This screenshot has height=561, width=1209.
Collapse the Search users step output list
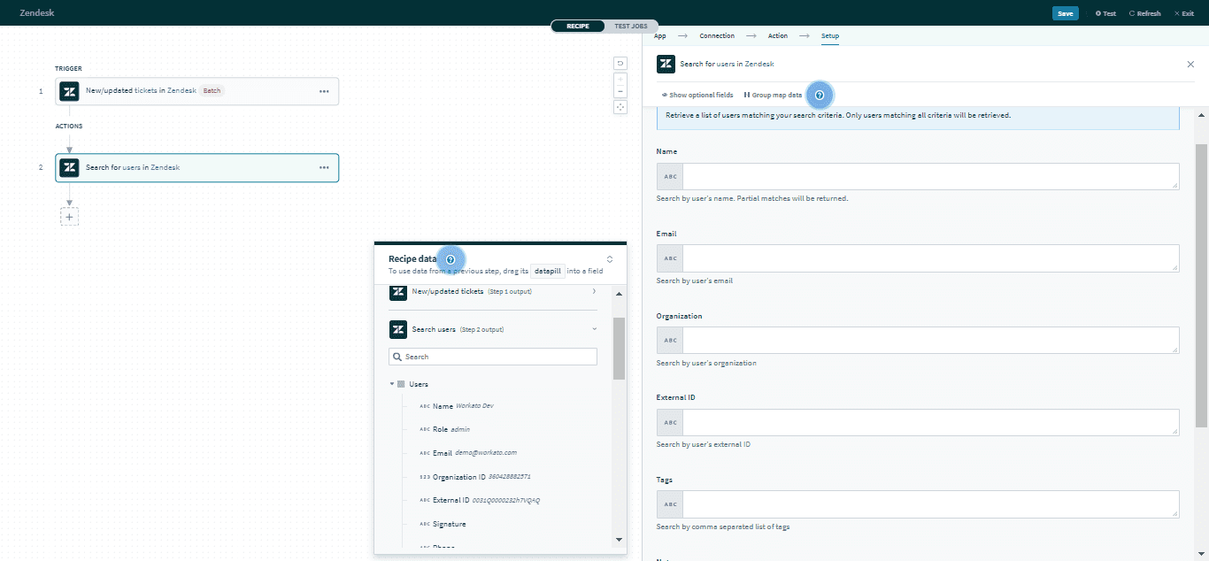pos(593,329)
